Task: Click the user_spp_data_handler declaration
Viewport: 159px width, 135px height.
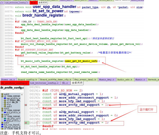Action: click(54, 7)
